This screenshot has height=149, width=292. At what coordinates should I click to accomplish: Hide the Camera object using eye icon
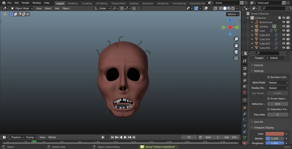[284, 26]
